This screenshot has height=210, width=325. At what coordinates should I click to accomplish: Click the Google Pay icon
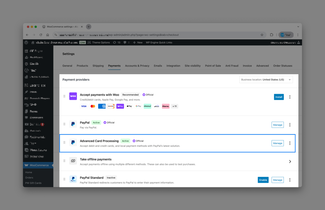tap(138, 106)
